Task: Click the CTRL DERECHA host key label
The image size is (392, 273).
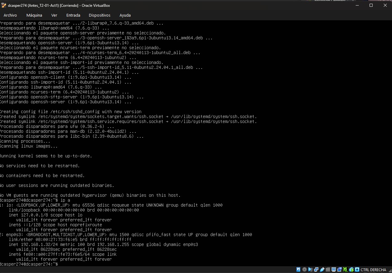Action: point(373,270)
